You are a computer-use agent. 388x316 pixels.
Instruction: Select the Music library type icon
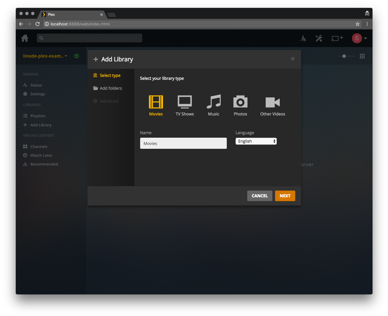pyautogui.click(x=214, y=102)
